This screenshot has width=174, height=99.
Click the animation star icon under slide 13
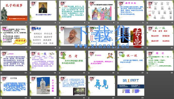[x=1, y=73]
